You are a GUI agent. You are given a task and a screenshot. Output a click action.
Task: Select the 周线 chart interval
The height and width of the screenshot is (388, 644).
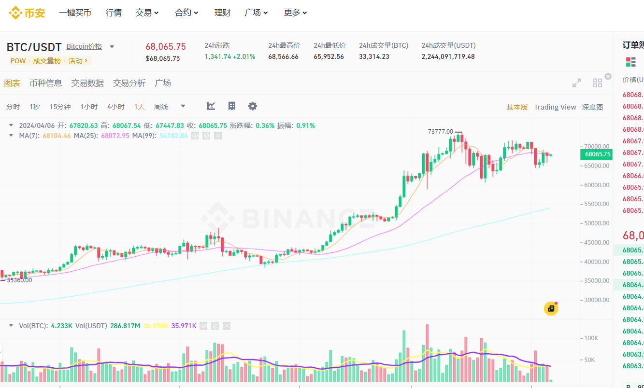click(x=161, y=107)
